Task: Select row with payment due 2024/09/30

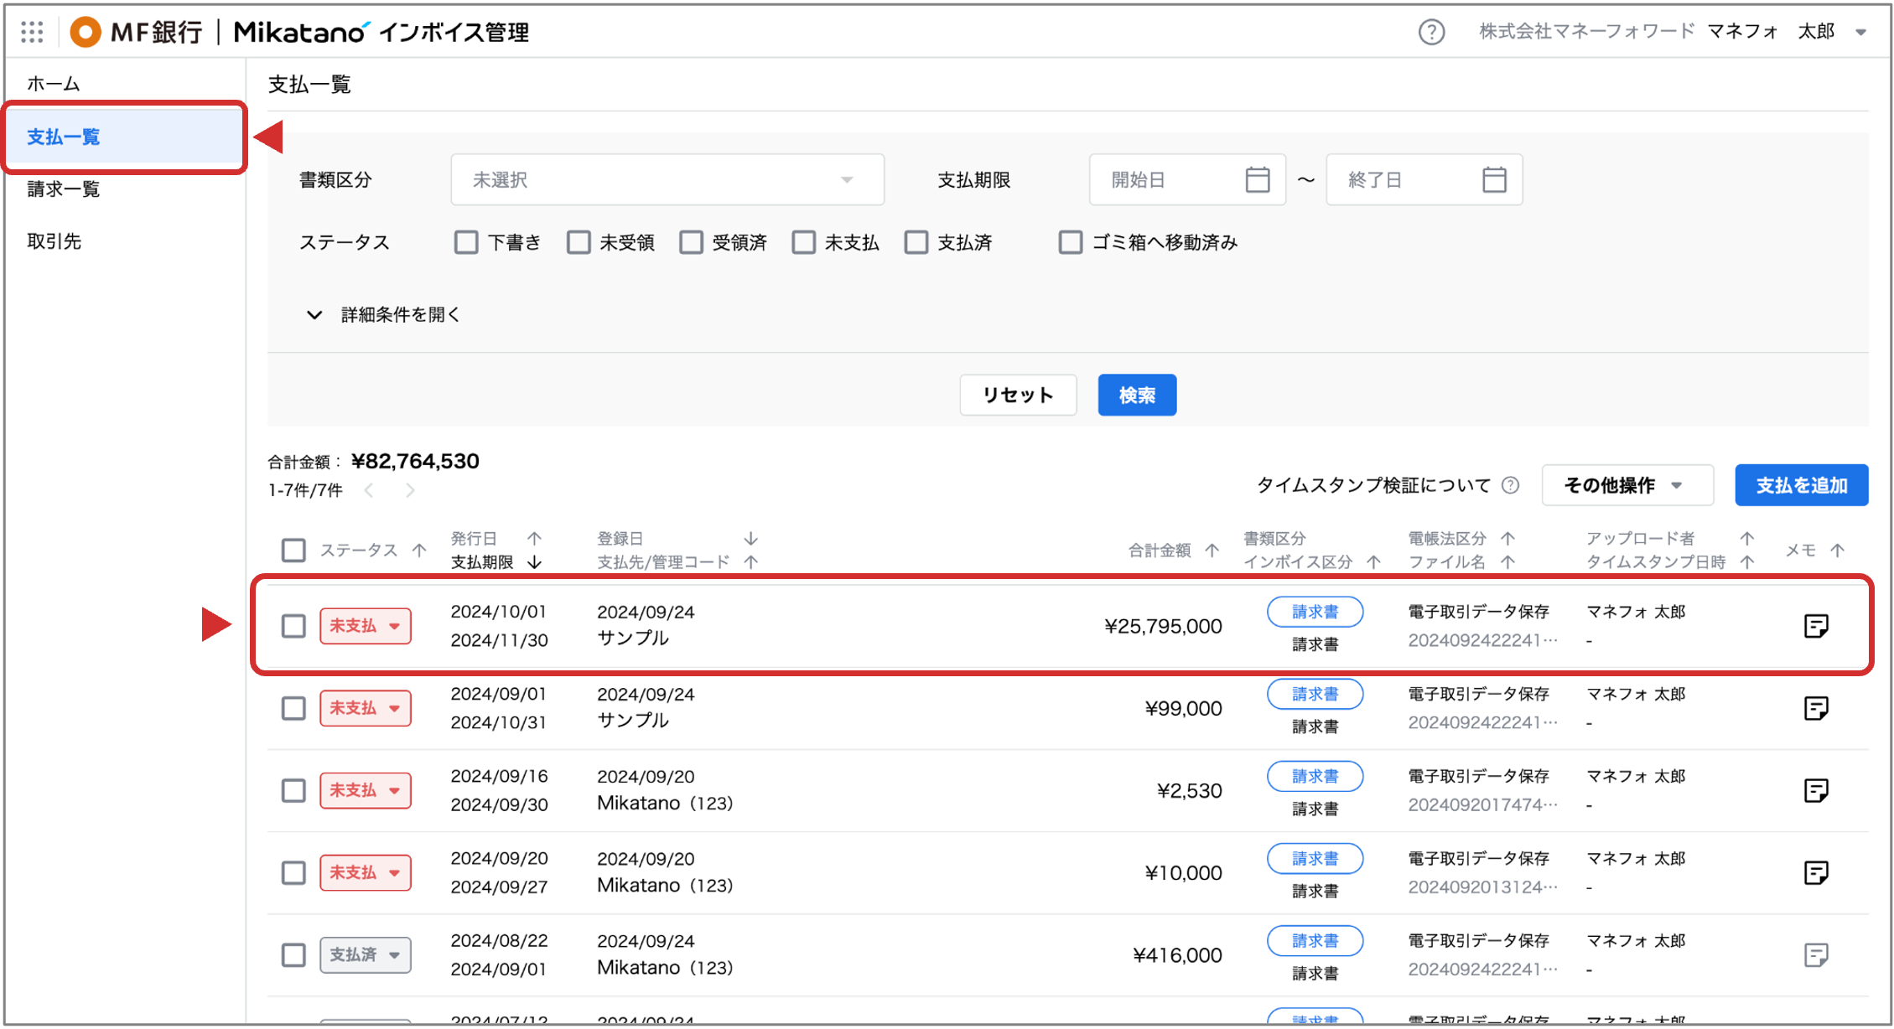Action: [293, 790]
